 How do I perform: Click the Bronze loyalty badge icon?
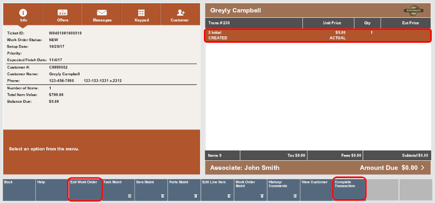click(x=413, y=11)
